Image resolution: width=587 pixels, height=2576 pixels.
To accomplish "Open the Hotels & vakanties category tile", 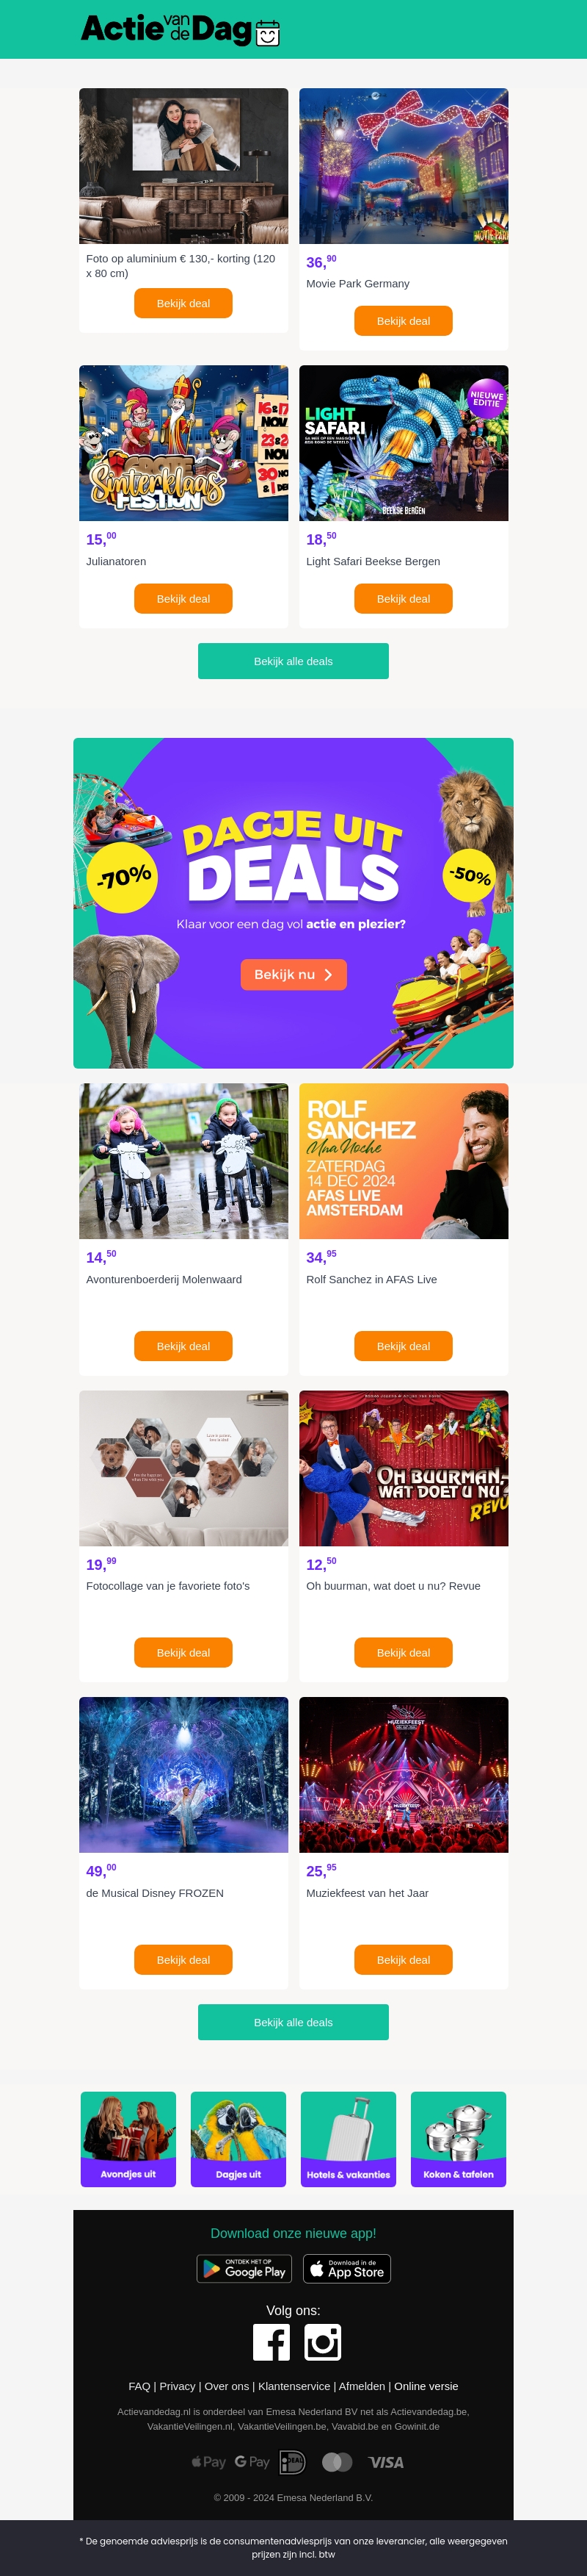I will pyautogui.click(x=349, y=2139).
